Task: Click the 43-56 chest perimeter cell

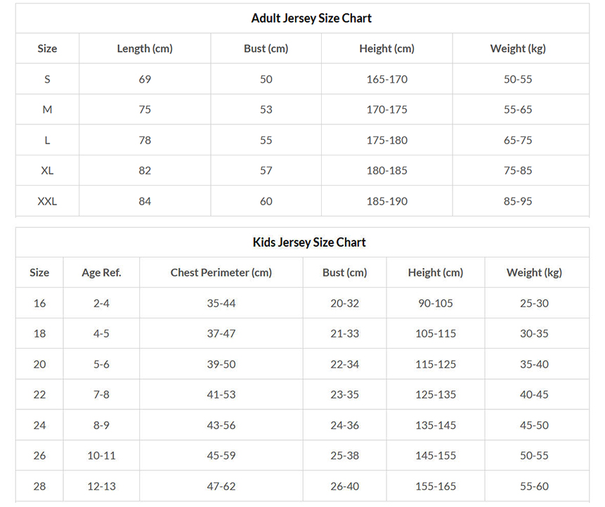Action: pos(221,425)
